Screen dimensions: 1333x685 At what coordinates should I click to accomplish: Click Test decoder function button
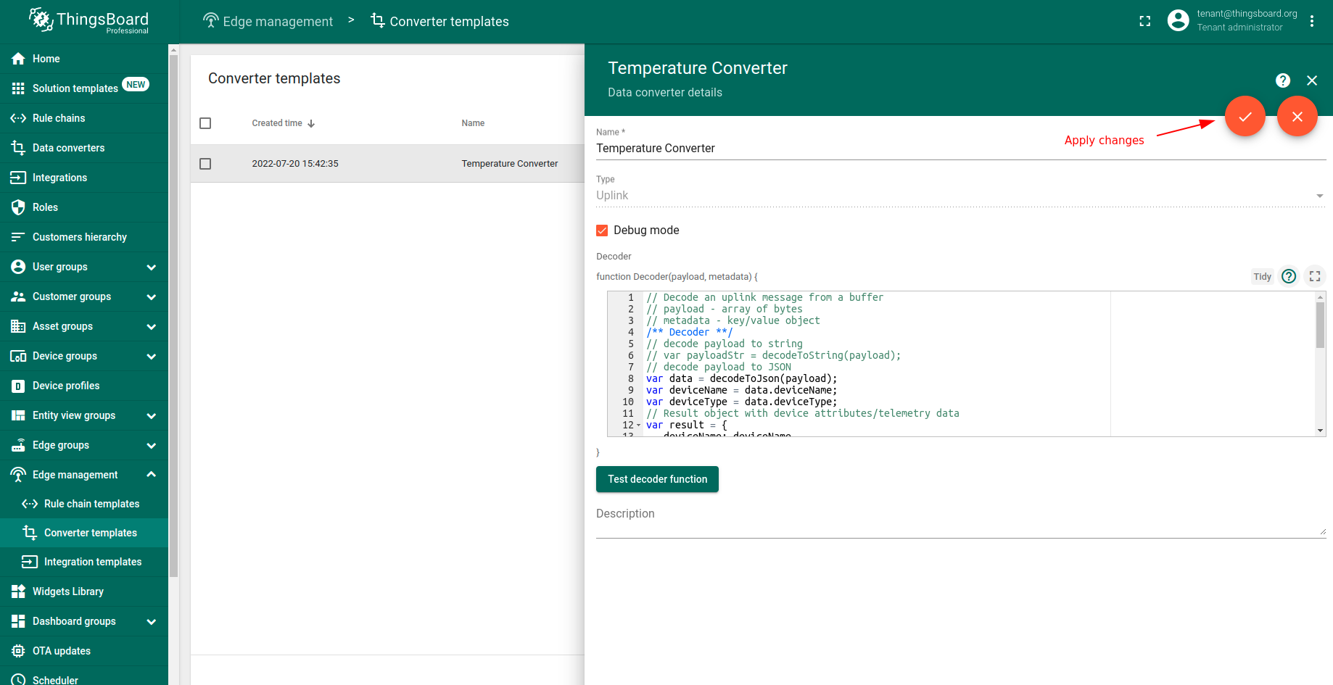pos(657,479)
